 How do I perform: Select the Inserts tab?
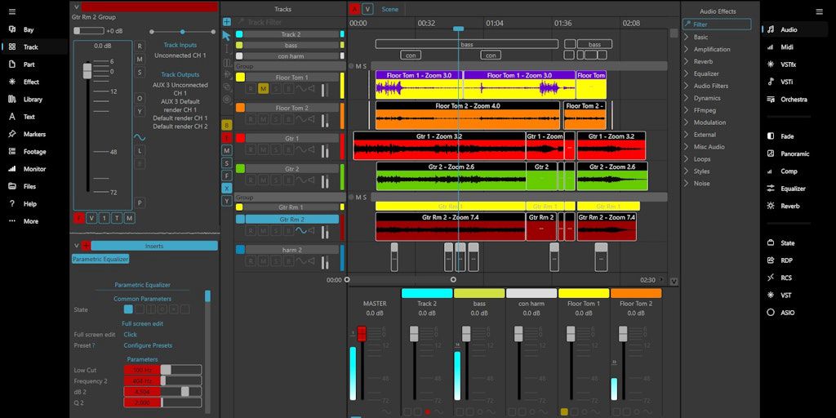pyautogui.click(x=154, y=246)
